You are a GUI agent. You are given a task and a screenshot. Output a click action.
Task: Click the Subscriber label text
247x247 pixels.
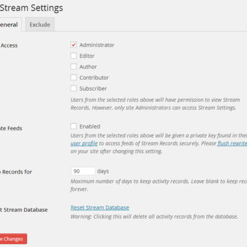93,88
